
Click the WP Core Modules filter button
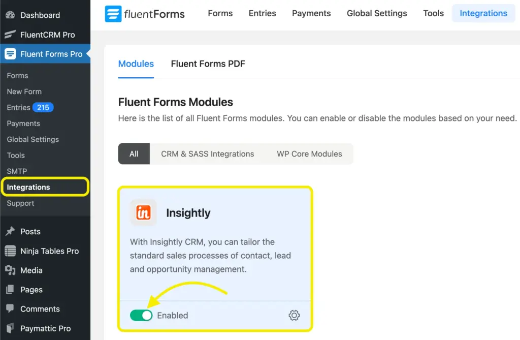coord(309,153)
